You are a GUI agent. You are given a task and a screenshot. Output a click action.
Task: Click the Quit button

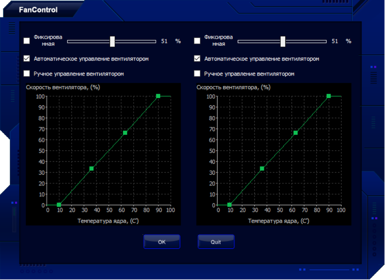click(x=216, y=242)
